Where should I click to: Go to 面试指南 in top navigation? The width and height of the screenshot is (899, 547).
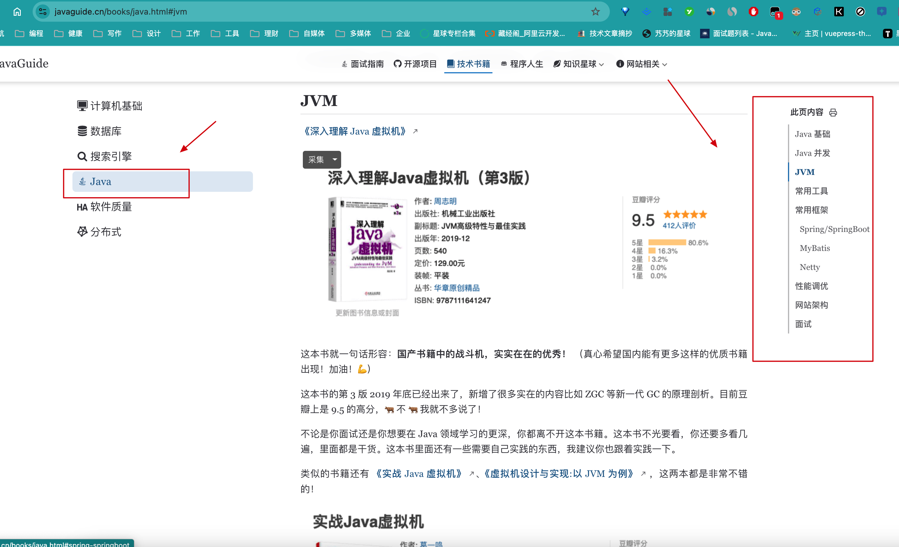(363, 64)
